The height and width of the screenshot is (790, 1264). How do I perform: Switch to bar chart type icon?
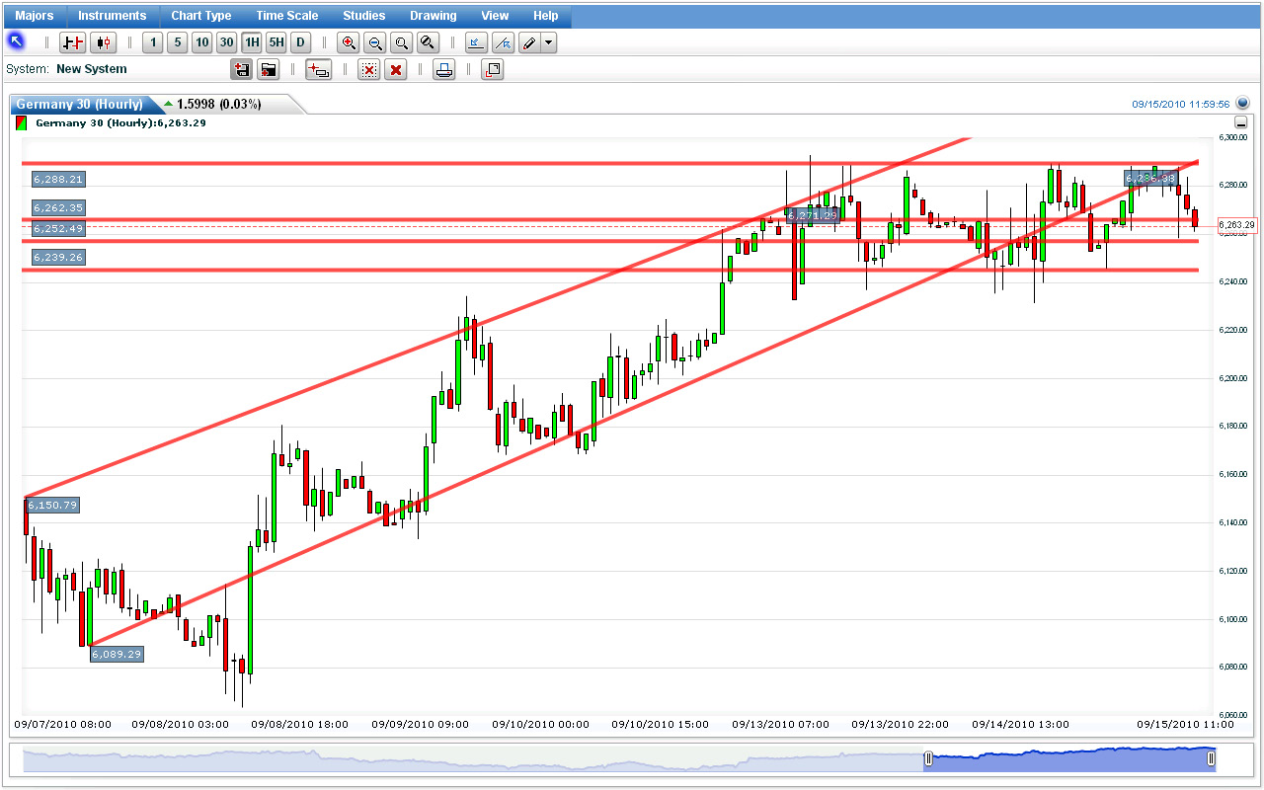73,42
